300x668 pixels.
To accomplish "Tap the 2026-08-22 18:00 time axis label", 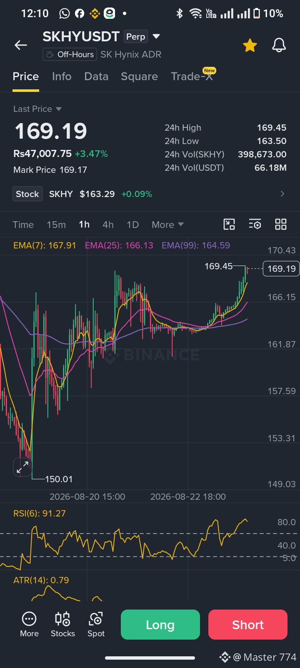I will click(188, 497).
